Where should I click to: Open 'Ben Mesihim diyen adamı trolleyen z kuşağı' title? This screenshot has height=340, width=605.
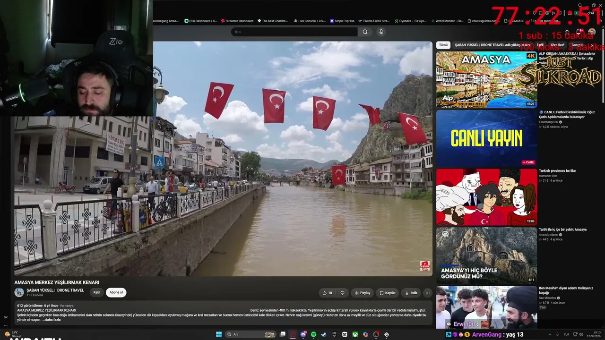tap(566, 290)
